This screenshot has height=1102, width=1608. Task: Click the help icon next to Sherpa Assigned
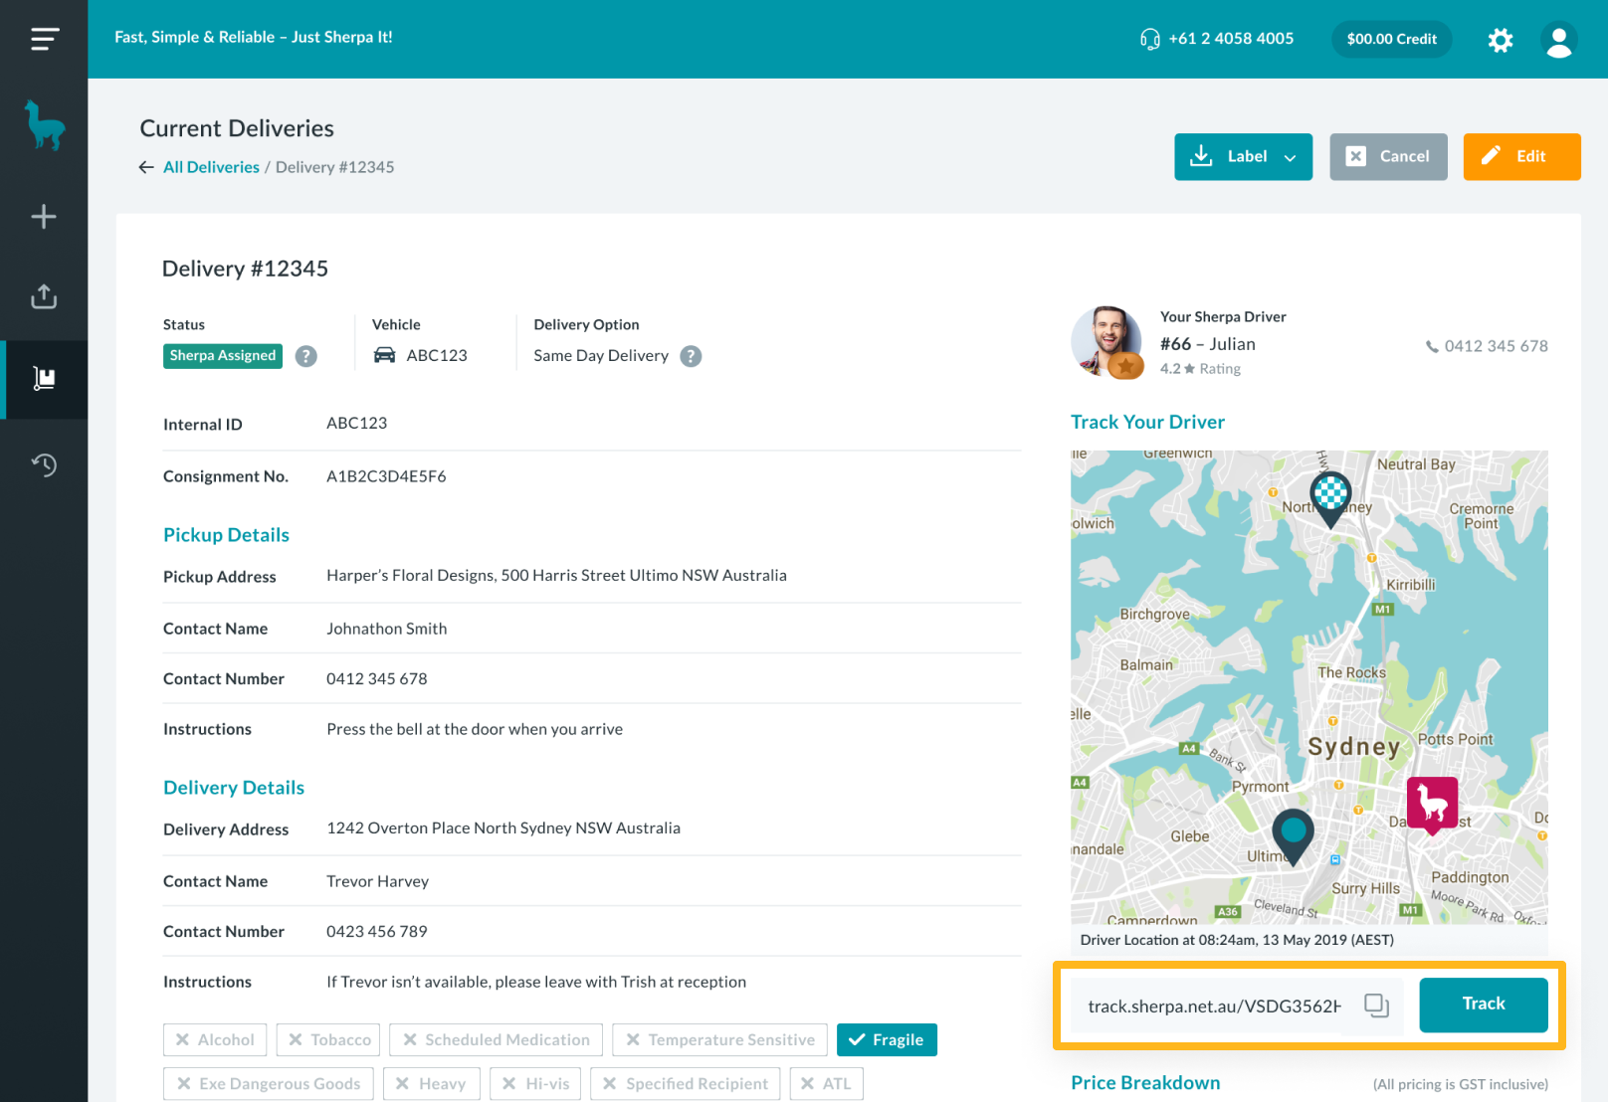[306, 356]
